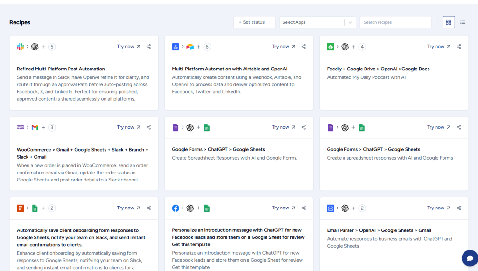The width and height of the screenshot is (478, 271).
Task: Open the chat support bubble
Action: 470,258
